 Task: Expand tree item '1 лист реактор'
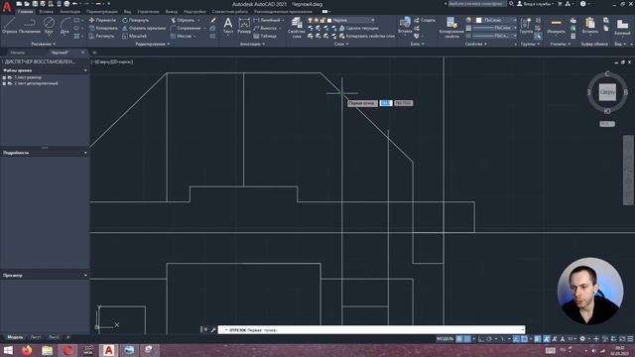pos(4,77)
